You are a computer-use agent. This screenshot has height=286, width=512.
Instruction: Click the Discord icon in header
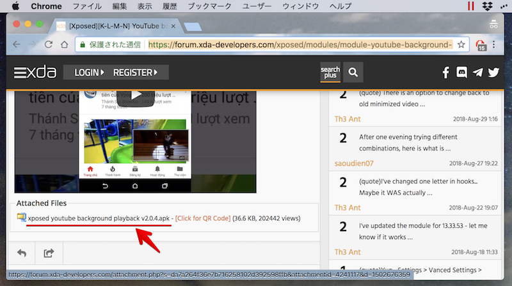(461, 72)
